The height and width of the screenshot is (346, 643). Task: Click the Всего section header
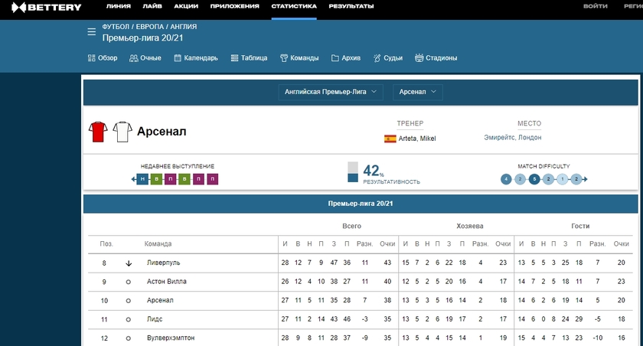click(x=352, y=226)
